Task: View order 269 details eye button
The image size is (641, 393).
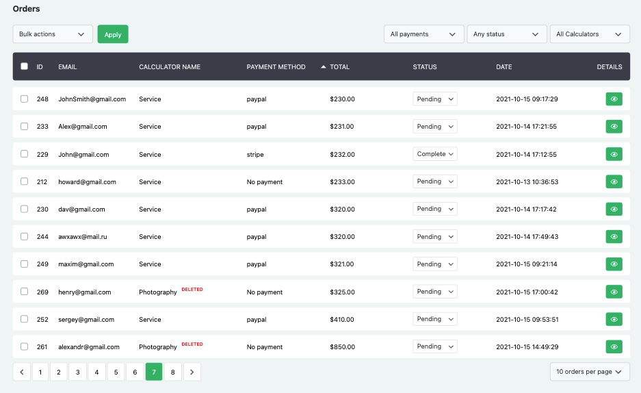Action: [x=614, y=292]
